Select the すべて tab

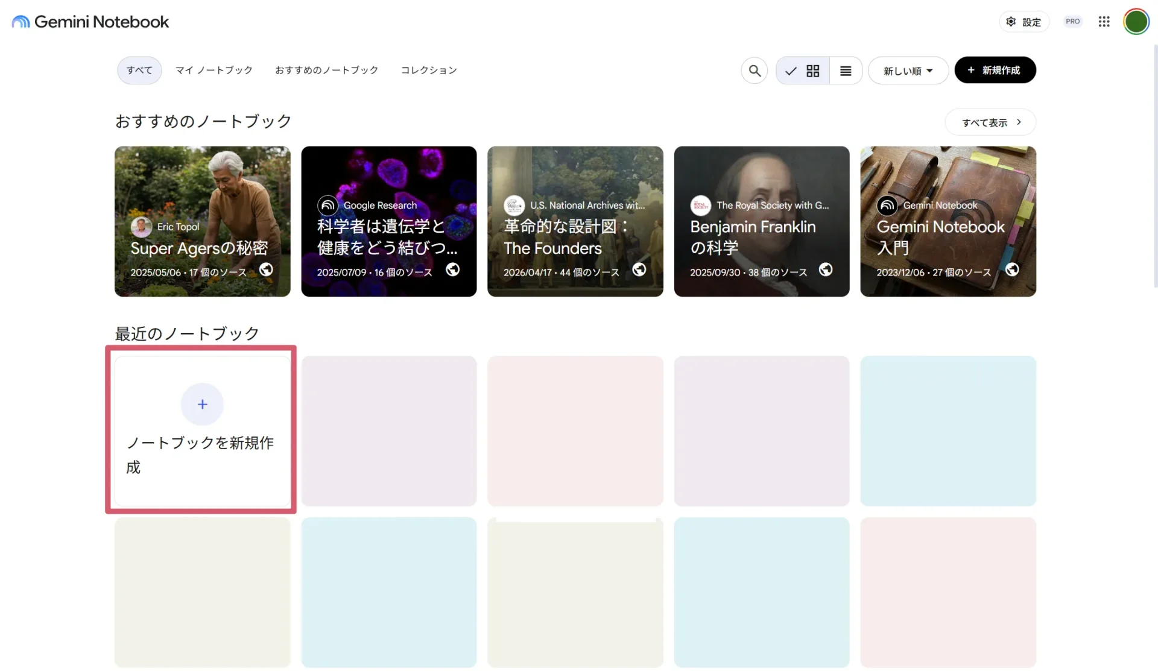point(139,71)
